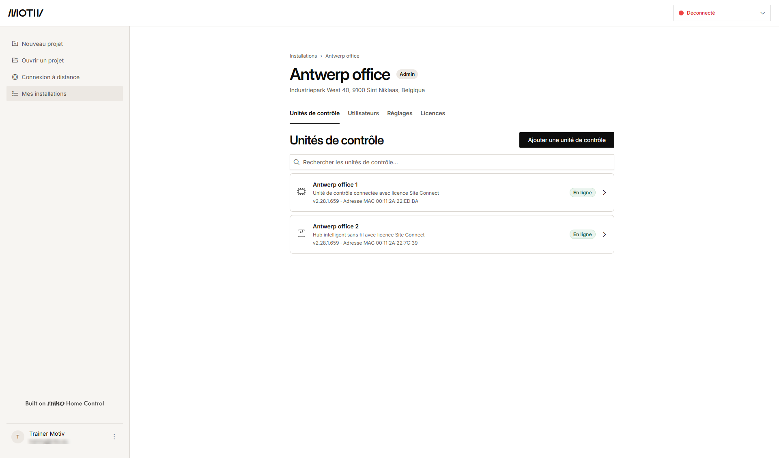Go to Installations breadcrumb link
The height and width of the screenshot is (458, 779).
(x=303, y=56)
